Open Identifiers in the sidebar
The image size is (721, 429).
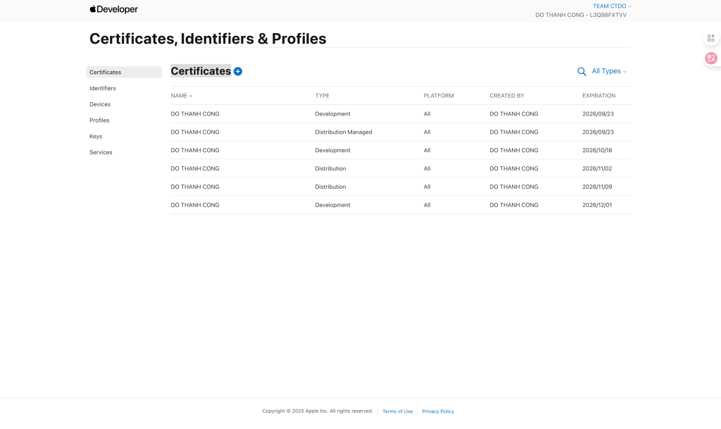click(103, 88)
